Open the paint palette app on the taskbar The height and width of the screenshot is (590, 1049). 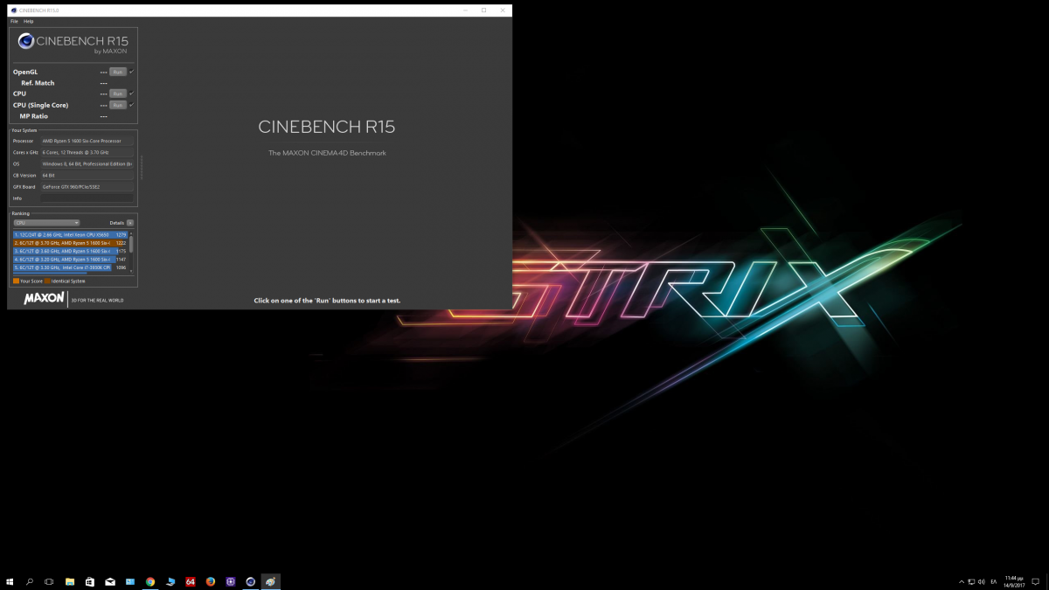(x=271, y=581)
